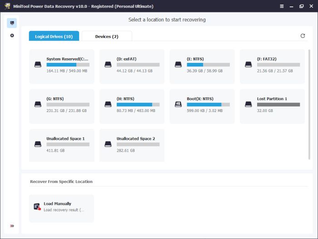Image resolution: width=318 pixels, height=239 pixels.
Task: Refresh the drive list
Action: coord(303,36)
